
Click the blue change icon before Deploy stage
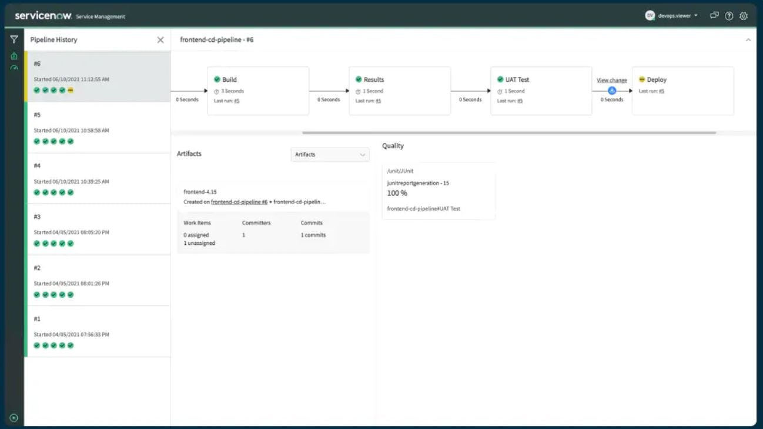pyautogui.click(x=611, y=90)
